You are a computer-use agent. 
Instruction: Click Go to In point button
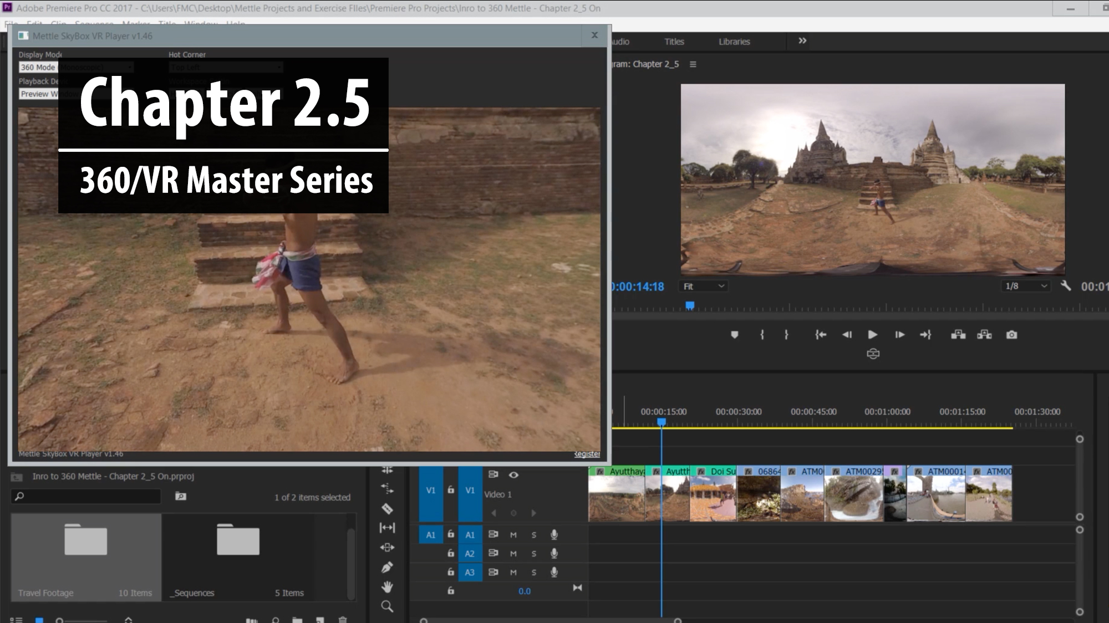821,335
